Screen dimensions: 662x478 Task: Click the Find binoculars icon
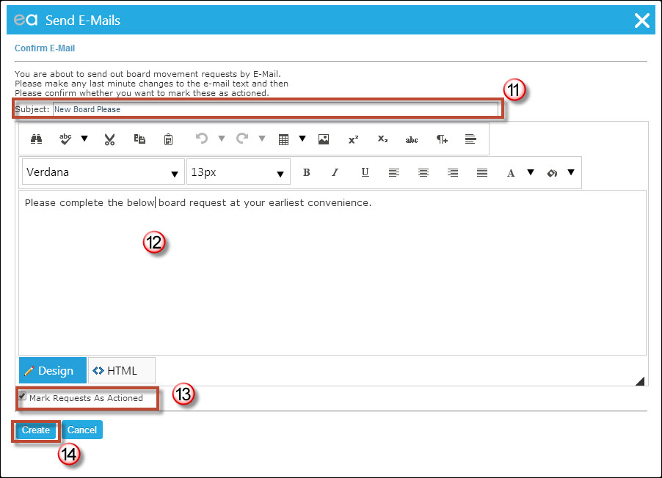pyautogui.click(x=36, y=139)
